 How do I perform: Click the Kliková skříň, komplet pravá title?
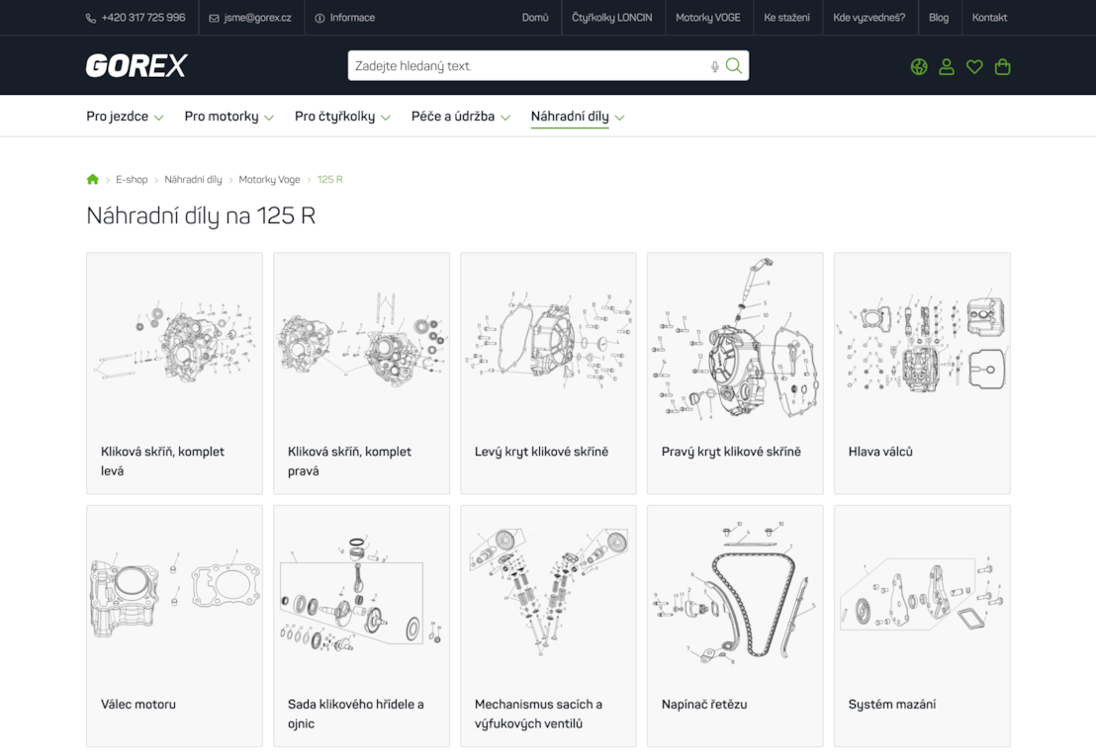(x=349, y=462)
